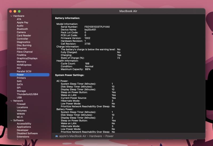The height and width of the screenshot is (146, 213).
Task: Click Hardware section label in sidebar
Action: tap(19, 16)
